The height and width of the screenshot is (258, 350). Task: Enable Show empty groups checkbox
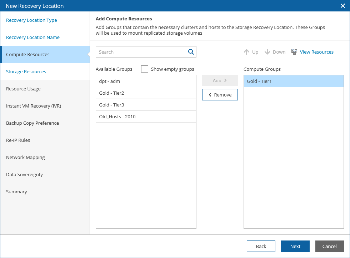point(145,69)
